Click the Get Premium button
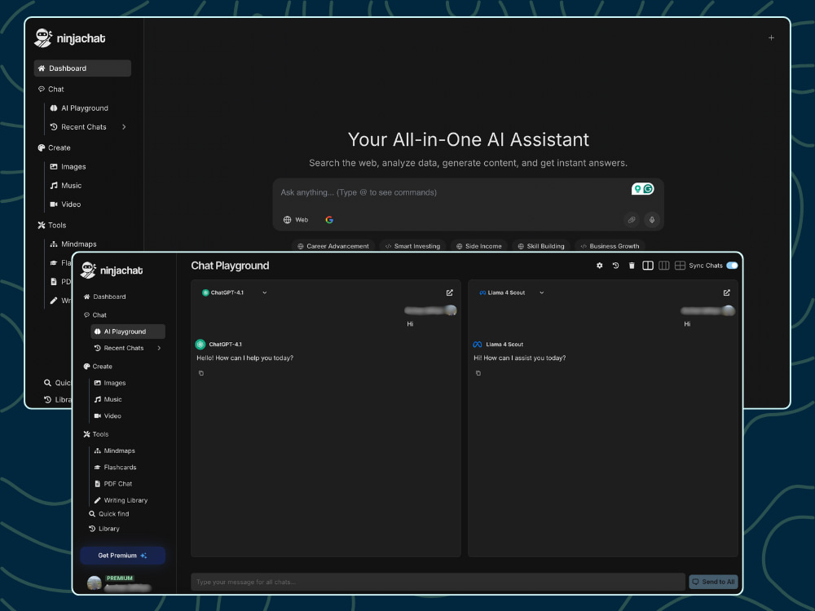 point(123,556)
